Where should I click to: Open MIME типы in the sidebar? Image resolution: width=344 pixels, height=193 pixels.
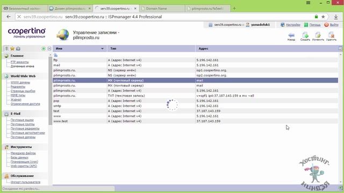tap(18, 95)
